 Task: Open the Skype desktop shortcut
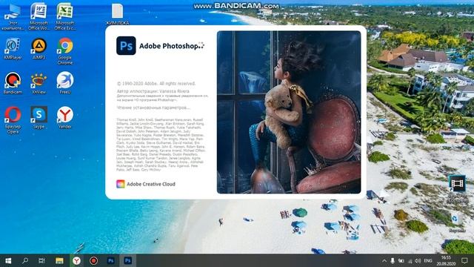39,117
